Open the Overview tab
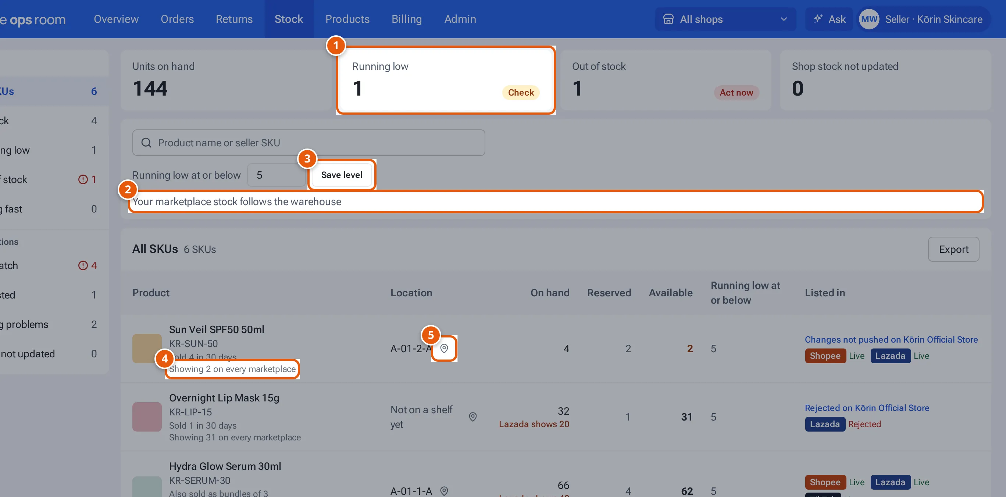 (x=116, y=19)
